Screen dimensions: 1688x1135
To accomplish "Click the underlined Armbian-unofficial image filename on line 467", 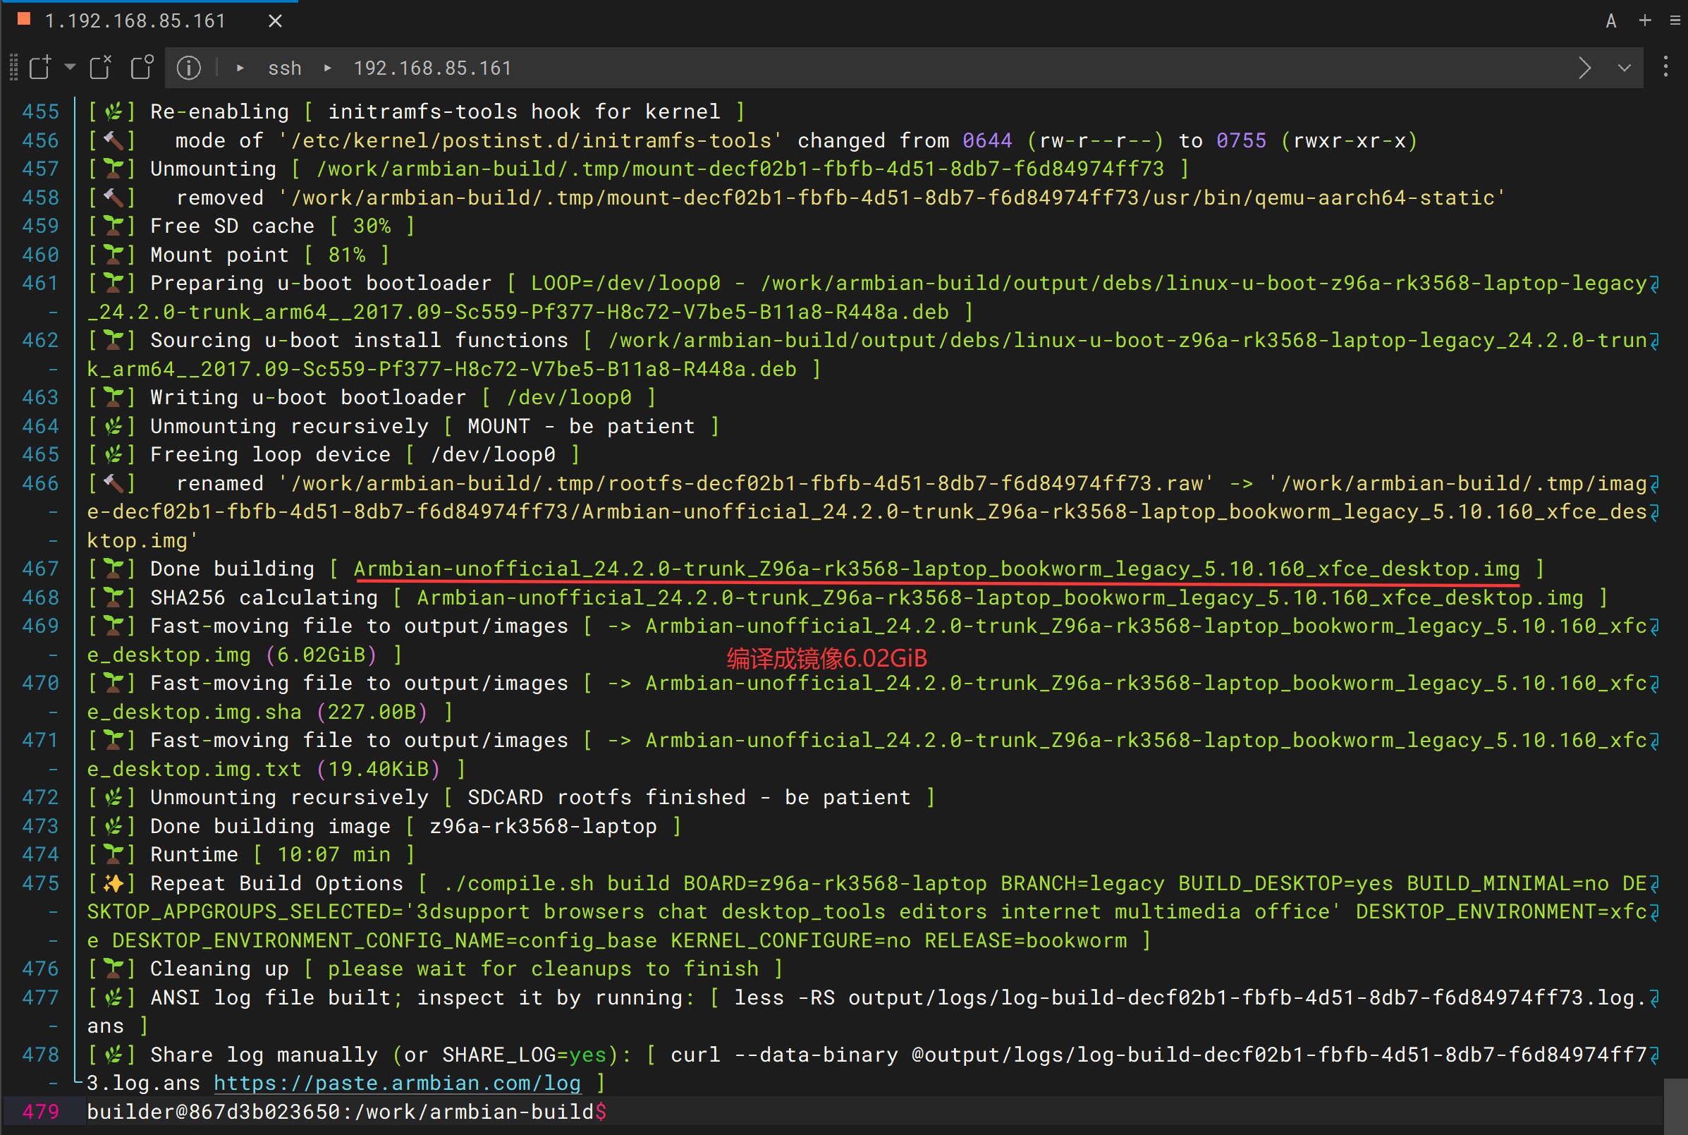I will 936,569.
